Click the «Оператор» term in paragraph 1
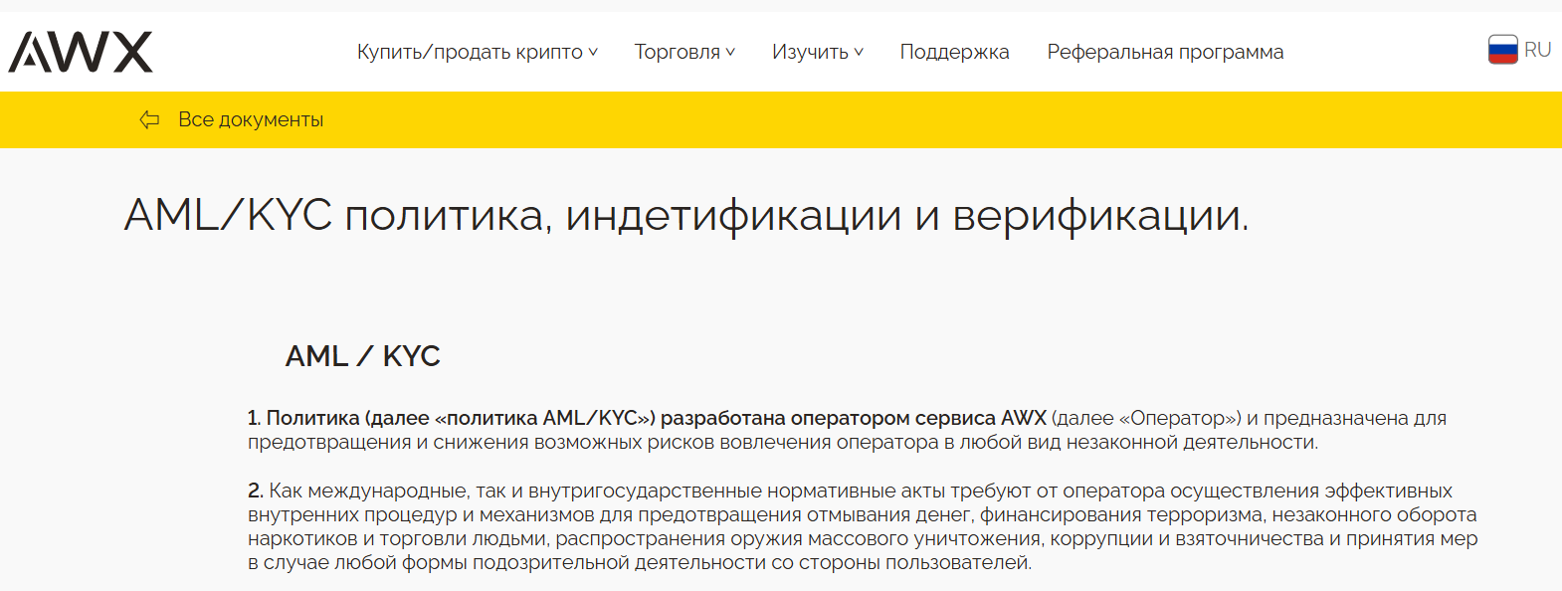Screen dimensions: 1562x591 pyautogui.click(x=1179, y=419)
